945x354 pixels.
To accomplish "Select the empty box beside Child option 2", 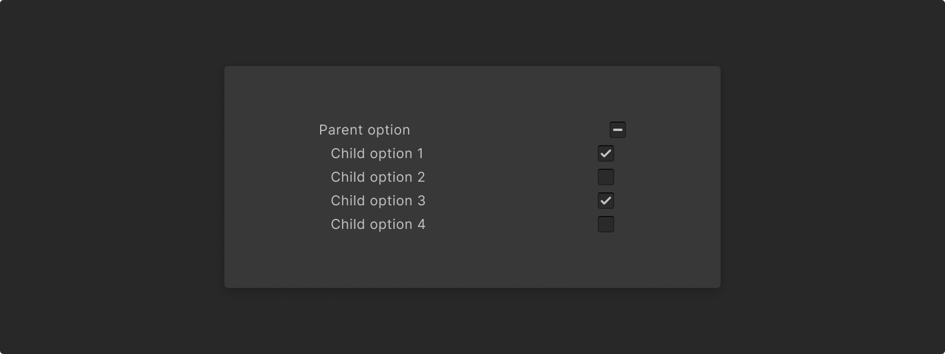I will pos(606,177).
